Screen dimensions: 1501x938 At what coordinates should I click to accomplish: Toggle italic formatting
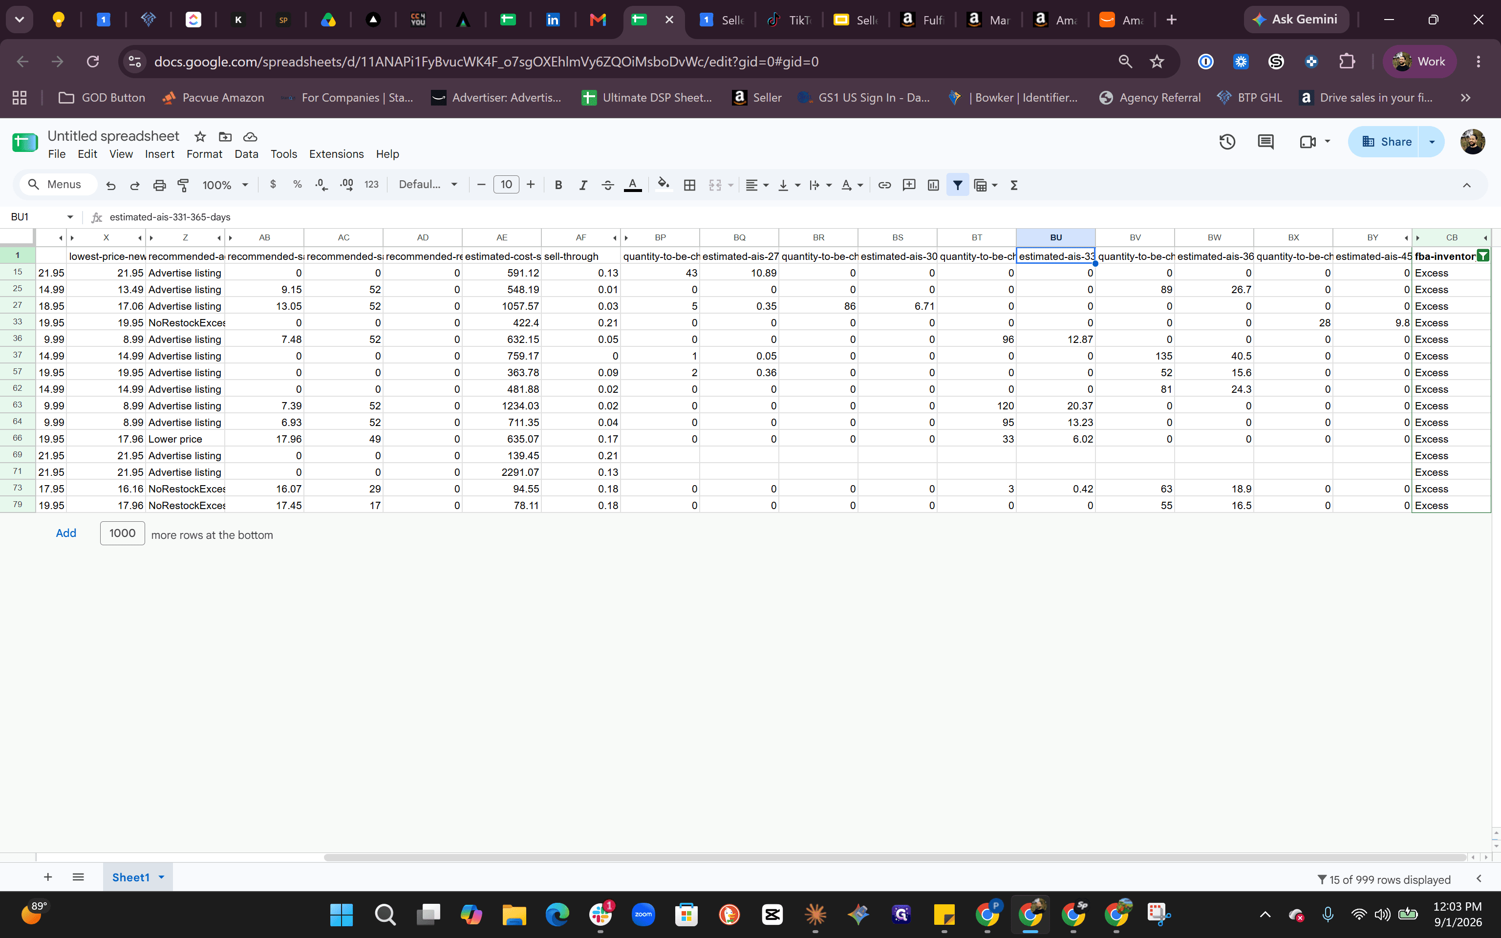582,185
